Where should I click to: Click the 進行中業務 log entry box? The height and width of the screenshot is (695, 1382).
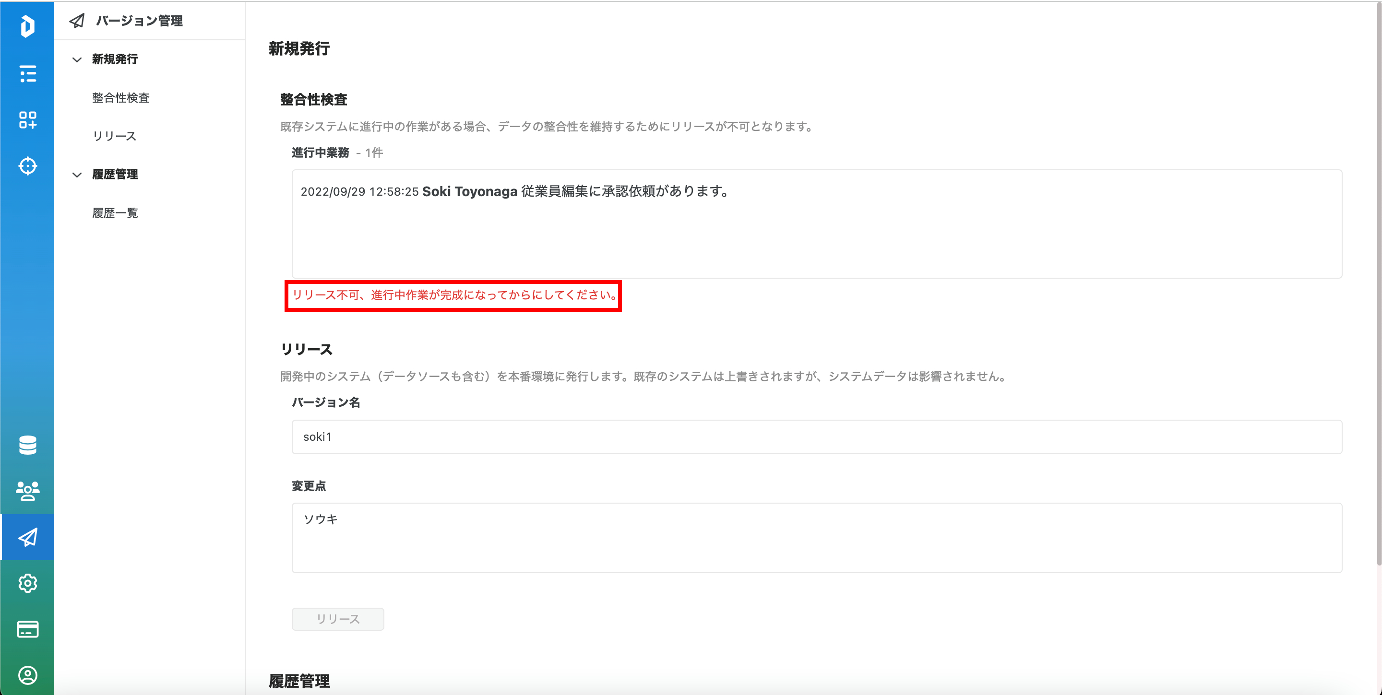816,224
